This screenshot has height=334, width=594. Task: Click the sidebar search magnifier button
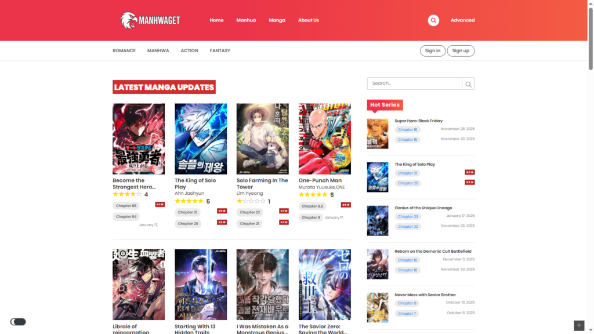(x=469, y=84)
